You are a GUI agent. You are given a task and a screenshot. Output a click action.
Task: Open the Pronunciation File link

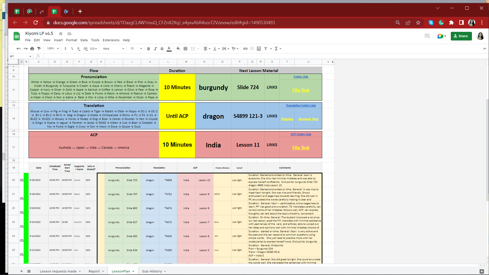pyautogui.click(x=301, y=90)
